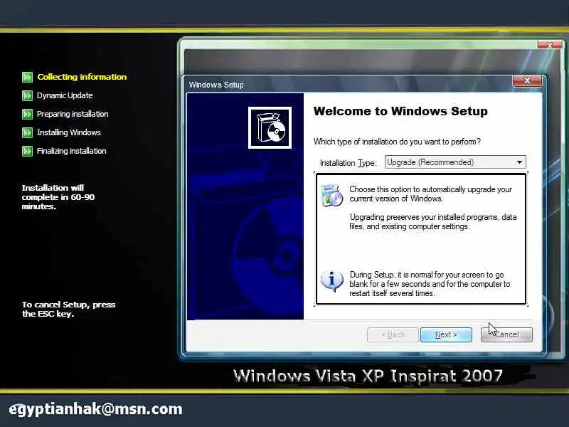Click the Installation Type label

click(x=349, y=163)
